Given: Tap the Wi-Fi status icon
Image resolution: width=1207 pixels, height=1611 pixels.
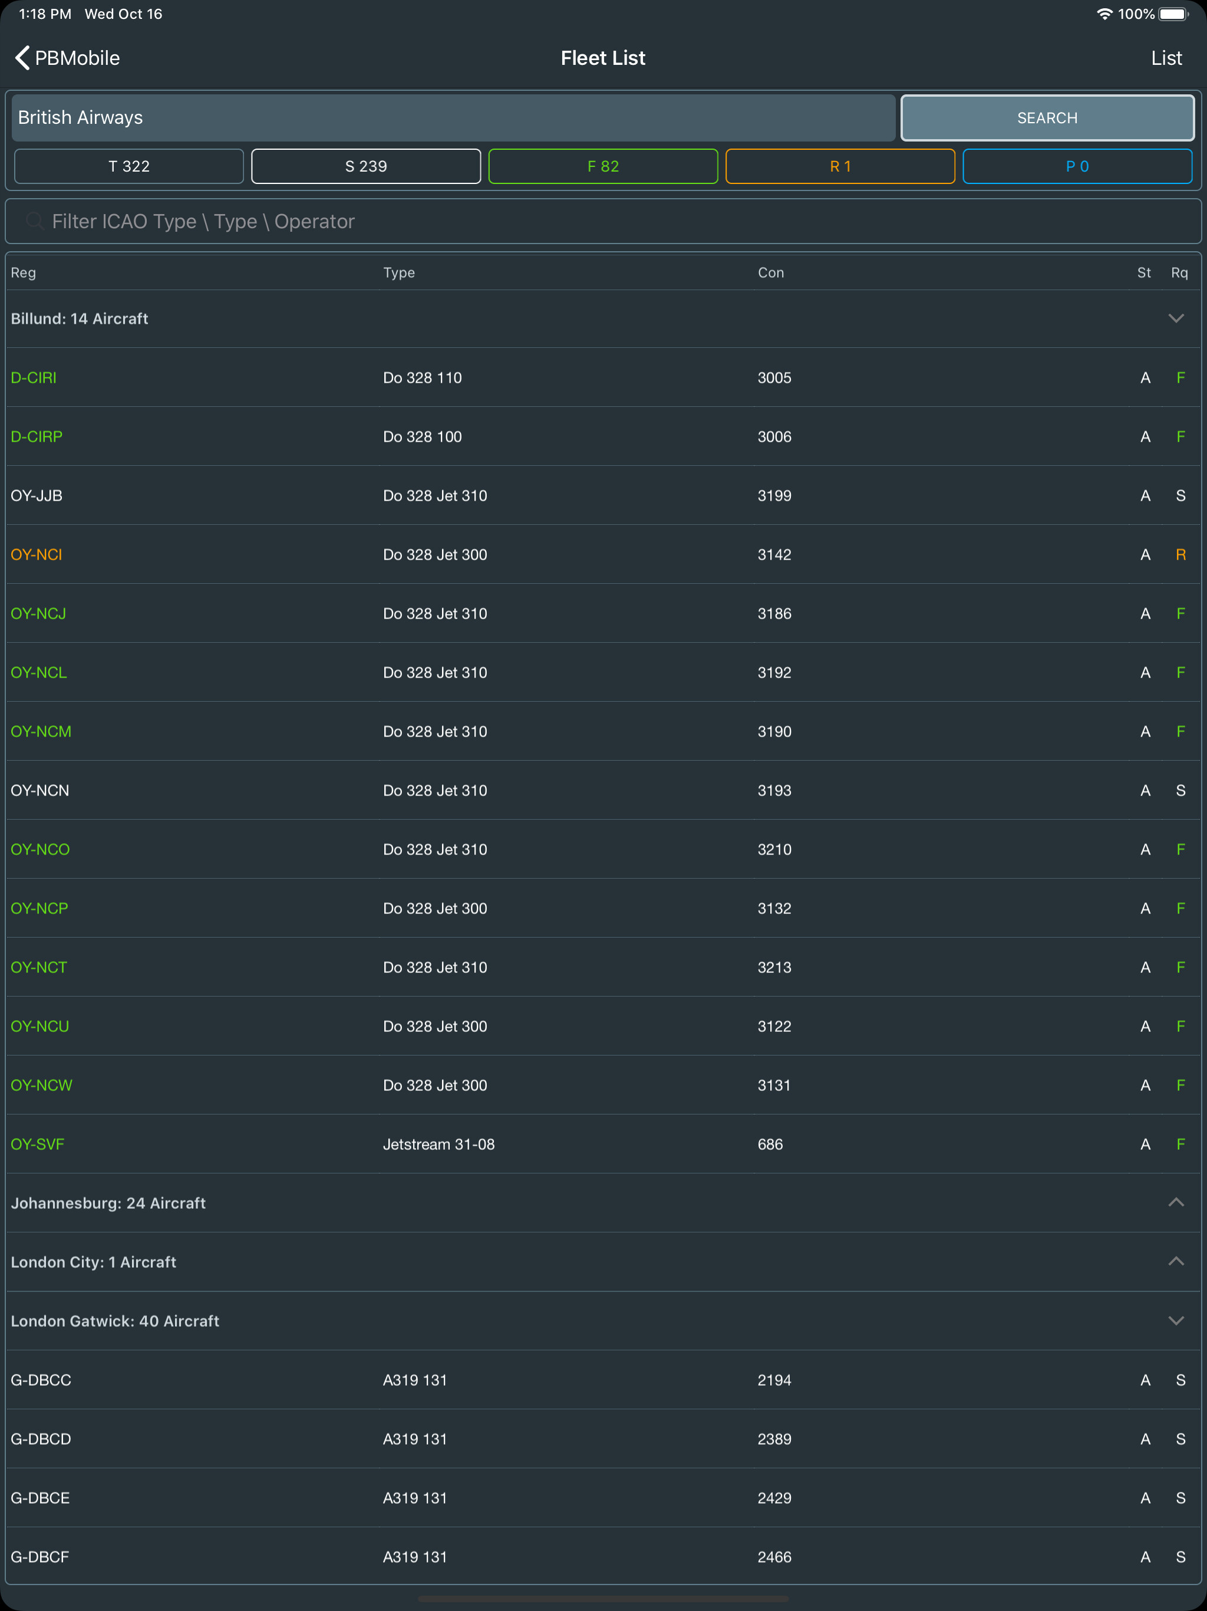Looking at the screenshot, I should [x=1104, y=14].
